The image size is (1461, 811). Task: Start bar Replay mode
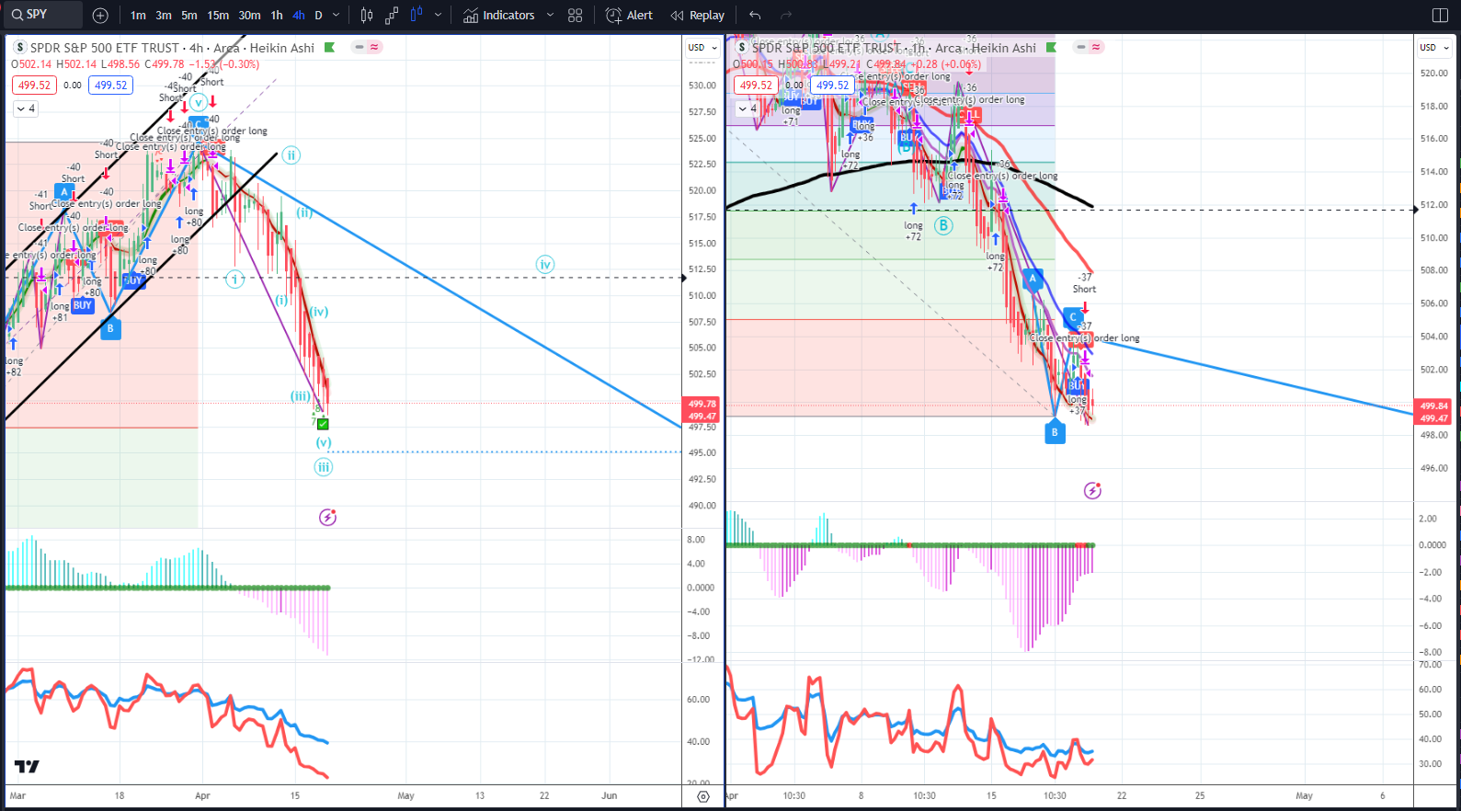click(698, 16)
